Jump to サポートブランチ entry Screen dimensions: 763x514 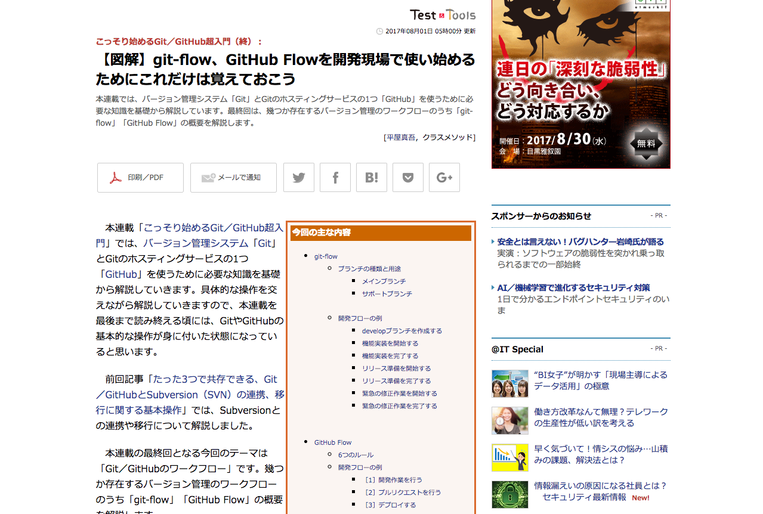[x=387, y=294]
